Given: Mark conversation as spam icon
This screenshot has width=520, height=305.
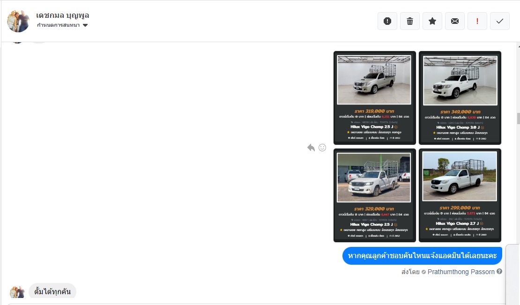Looking at the screenshot, I should [x=387, y=21].
